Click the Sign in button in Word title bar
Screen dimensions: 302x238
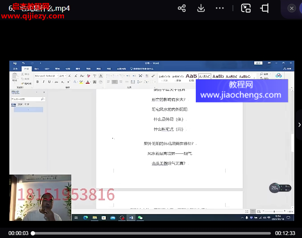258,63
